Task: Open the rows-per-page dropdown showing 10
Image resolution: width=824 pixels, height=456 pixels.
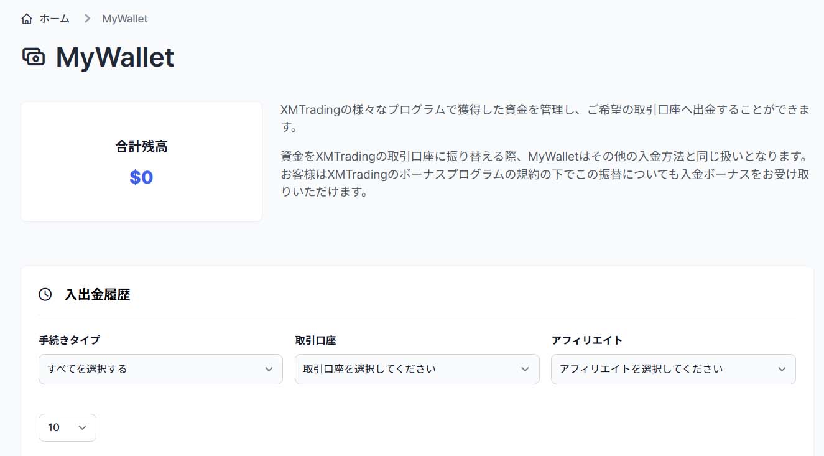Action: (x=67, y=427)
